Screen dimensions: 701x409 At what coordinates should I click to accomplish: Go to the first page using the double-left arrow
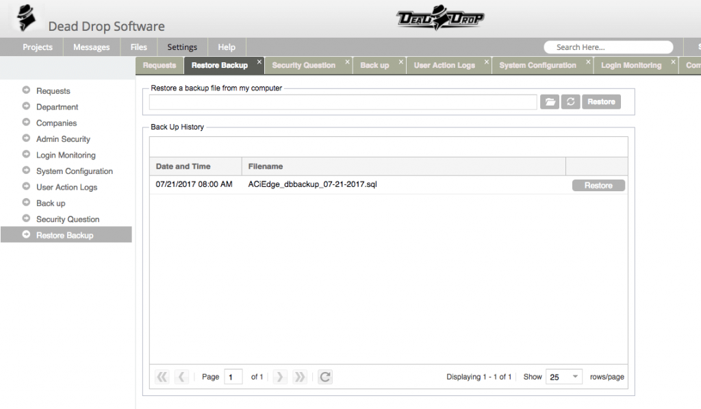click(x=162, y=376)
